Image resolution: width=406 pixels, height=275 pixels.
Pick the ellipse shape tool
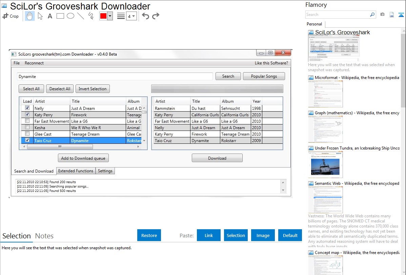pos(70,16)
